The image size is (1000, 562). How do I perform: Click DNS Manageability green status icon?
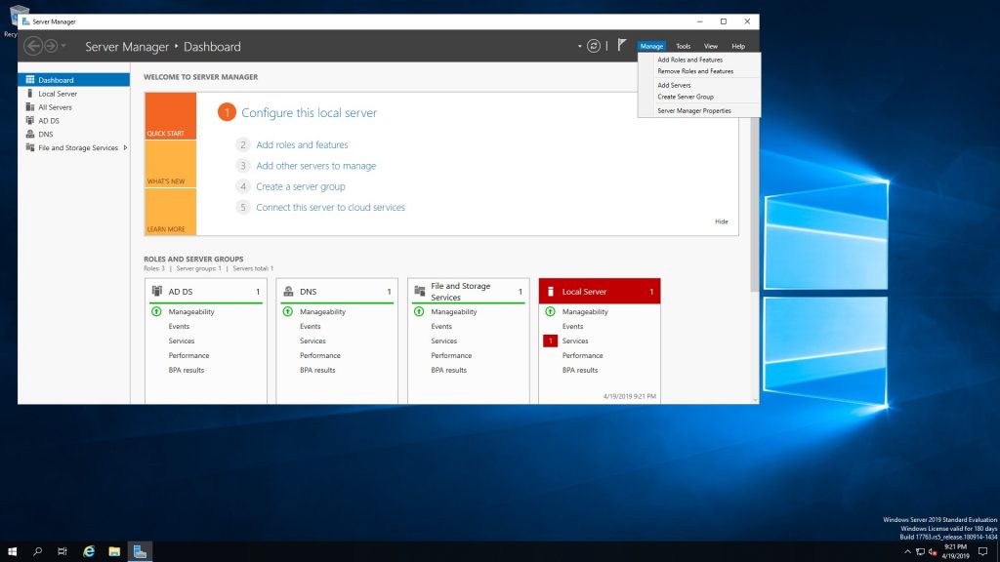point(288,311)
